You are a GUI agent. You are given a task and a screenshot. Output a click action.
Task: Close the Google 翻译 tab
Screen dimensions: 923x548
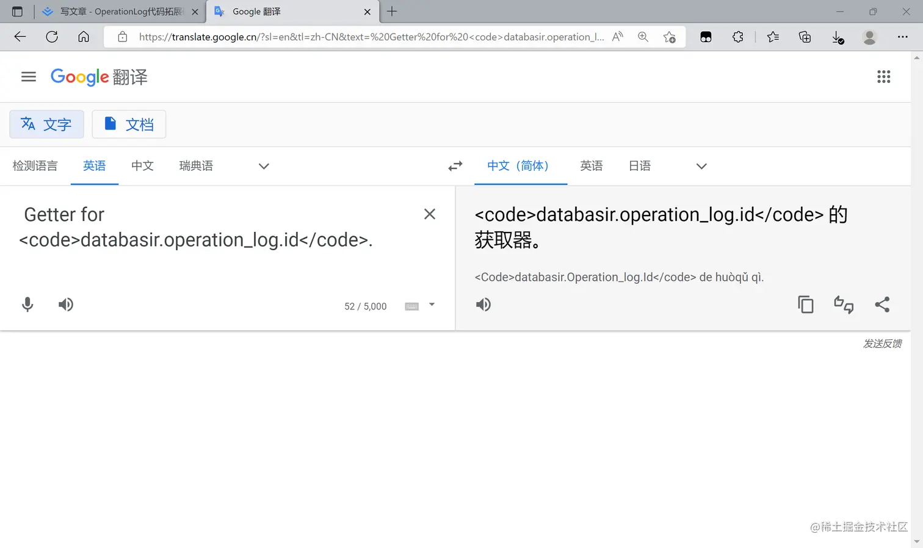367,12
